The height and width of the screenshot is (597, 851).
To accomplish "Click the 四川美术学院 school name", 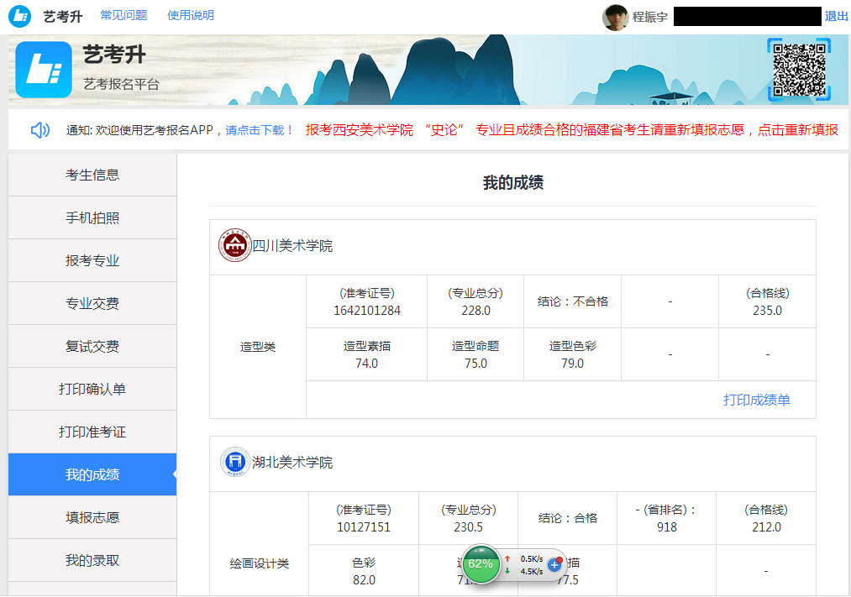I will coord(292,246).
